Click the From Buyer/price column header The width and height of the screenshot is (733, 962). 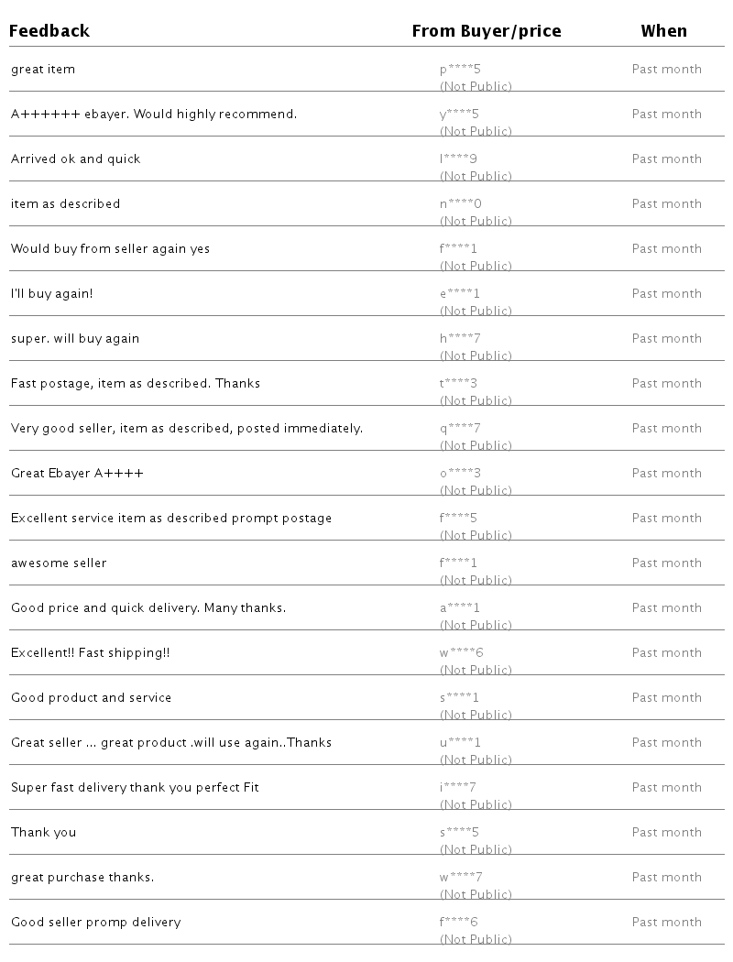(x=486, y=31)
